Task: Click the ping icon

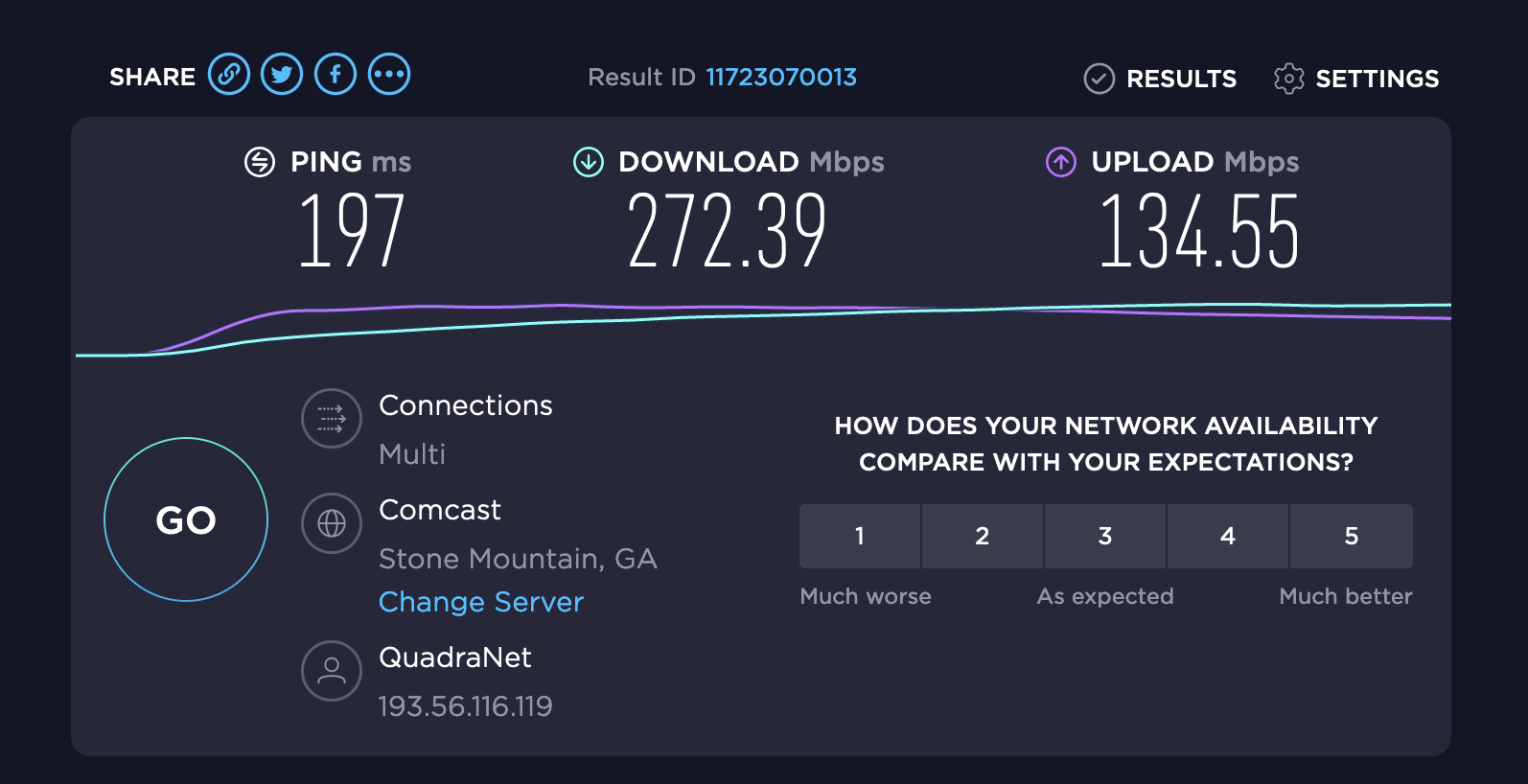Action: coord(260,163)
